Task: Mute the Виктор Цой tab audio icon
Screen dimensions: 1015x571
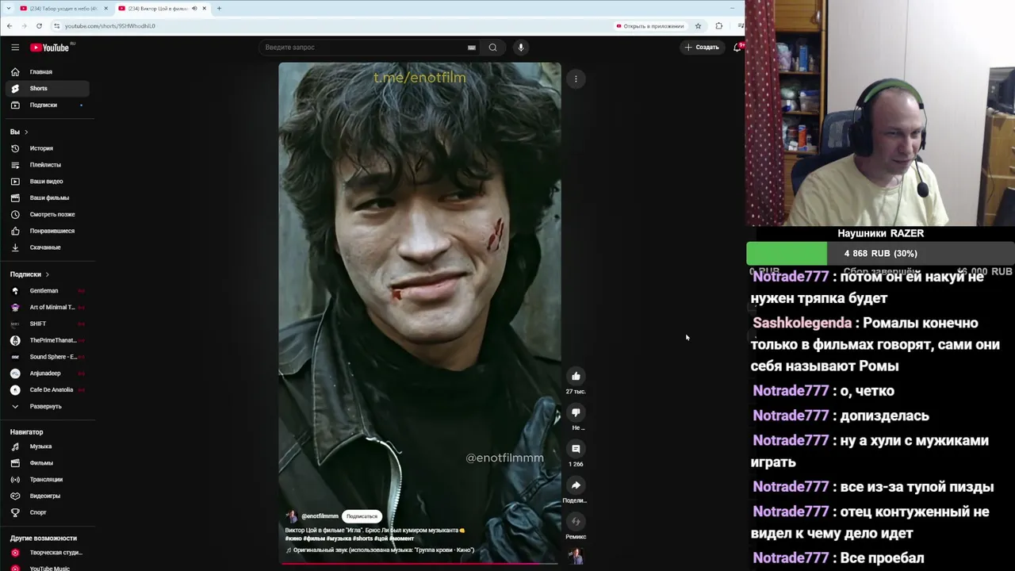Action: pos(194,9)
